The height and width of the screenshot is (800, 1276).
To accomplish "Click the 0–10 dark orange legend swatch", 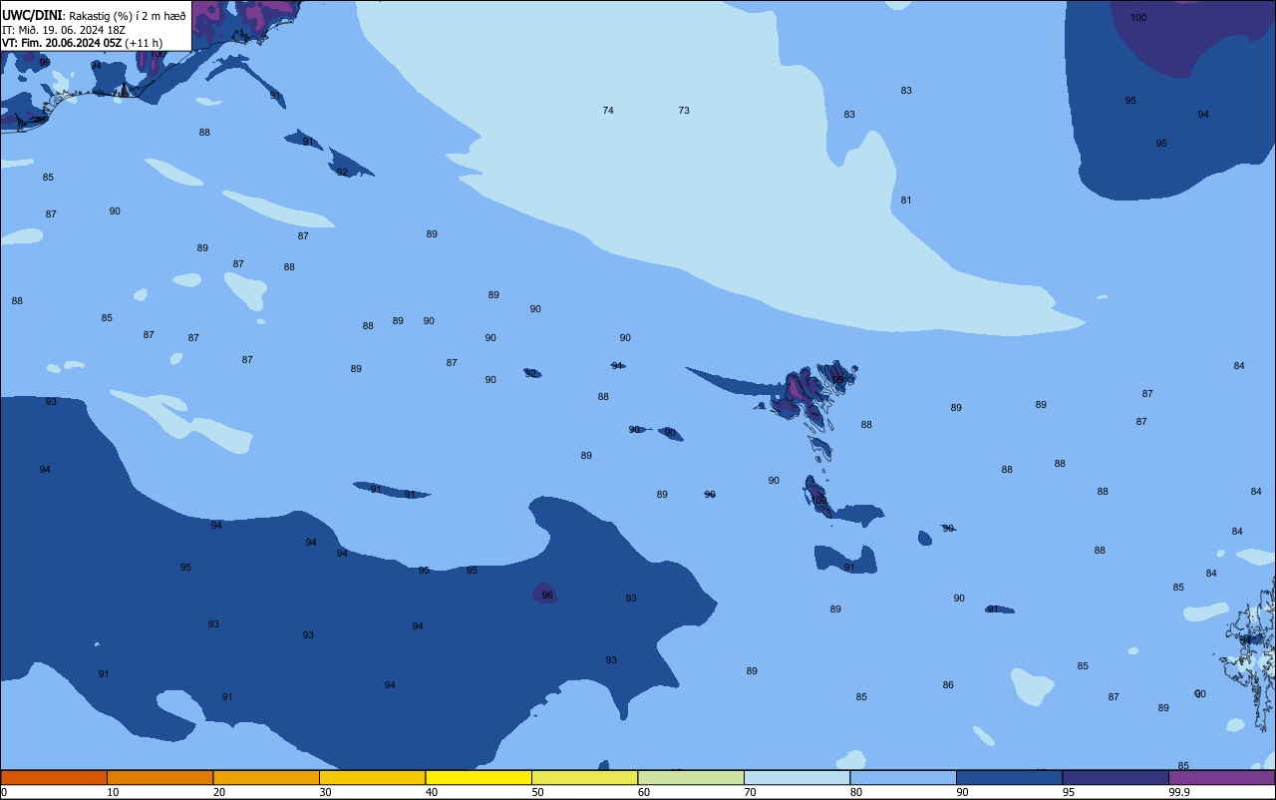I will click(x=54, y=777).
